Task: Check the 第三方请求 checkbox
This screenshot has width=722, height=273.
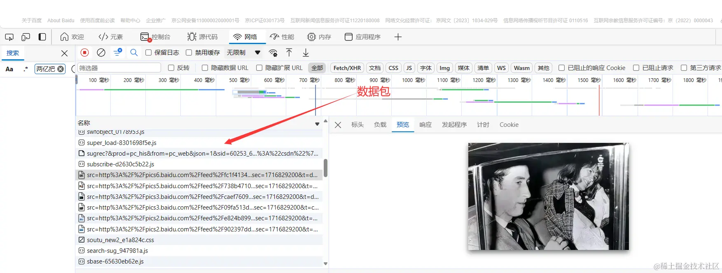Action: click(684, 68)
